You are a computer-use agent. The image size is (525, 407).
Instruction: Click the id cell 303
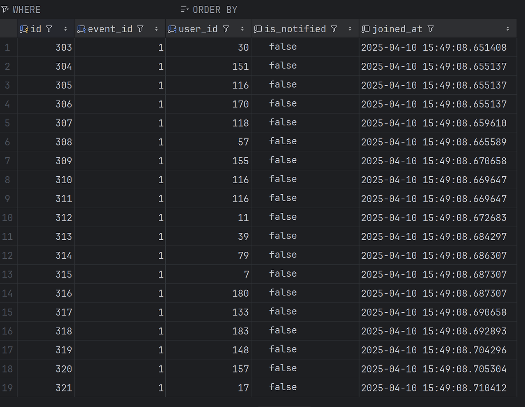46,48
